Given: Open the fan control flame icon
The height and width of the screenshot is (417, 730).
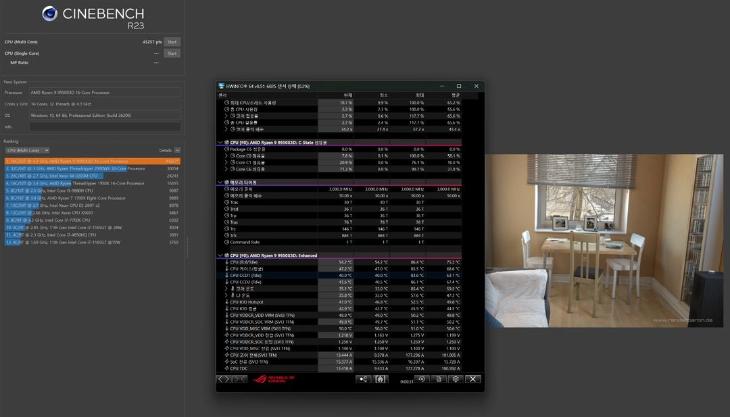Looking at the screenshot, I should 380,379.
